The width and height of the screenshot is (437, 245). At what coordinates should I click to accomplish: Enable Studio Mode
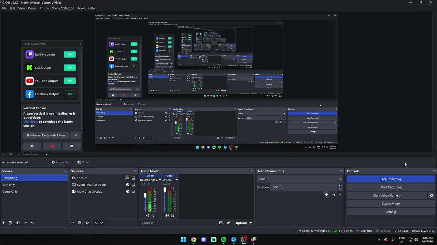coord(391,203)
